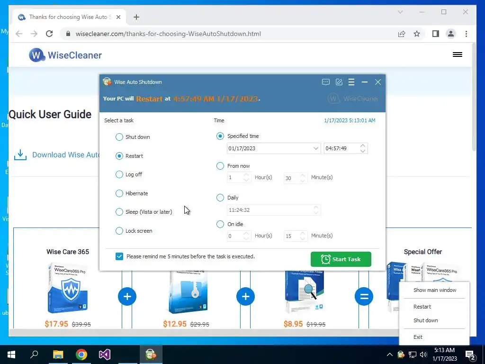
Task: Open the Chrome profile avatar
Action: tap(451, 34)
